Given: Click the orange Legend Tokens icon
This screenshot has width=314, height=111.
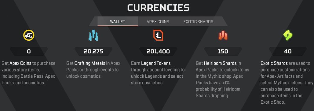Looking at the screenshot, I should coord(158,35).
